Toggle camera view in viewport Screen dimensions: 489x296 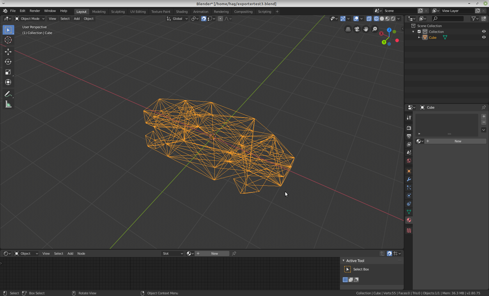[357, 29]
